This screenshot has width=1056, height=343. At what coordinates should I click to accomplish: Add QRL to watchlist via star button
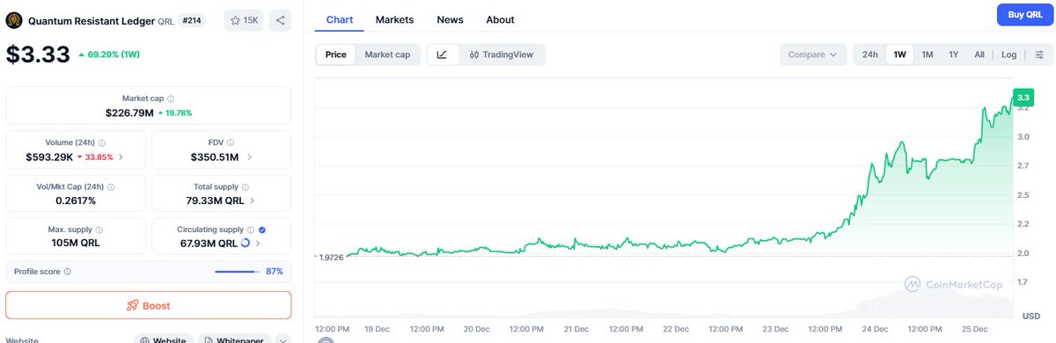point(244,19)
